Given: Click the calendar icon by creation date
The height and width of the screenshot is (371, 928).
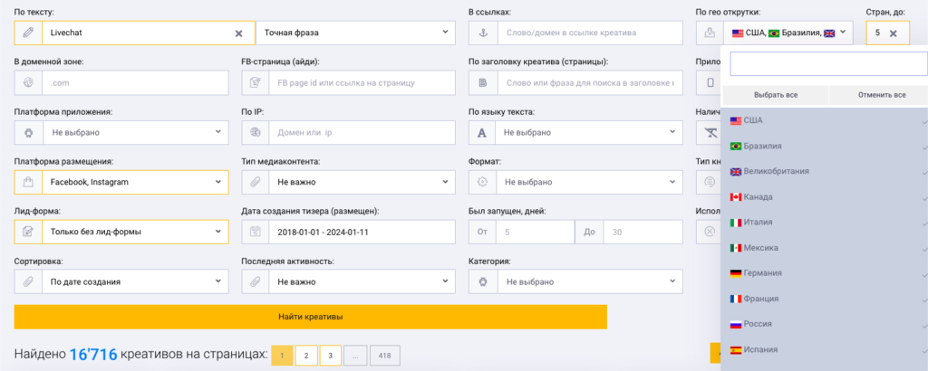Looking at the screenshot, I should point(256,233).
